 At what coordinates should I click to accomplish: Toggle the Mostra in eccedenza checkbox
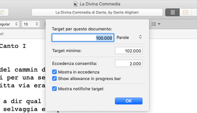point(54,72)
